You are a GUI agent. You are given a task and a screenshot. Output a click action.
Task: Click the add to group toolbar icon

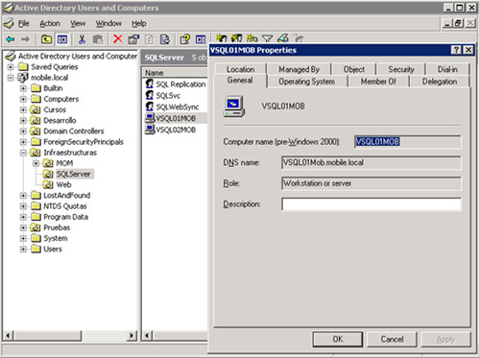click(x=299, y=38)
